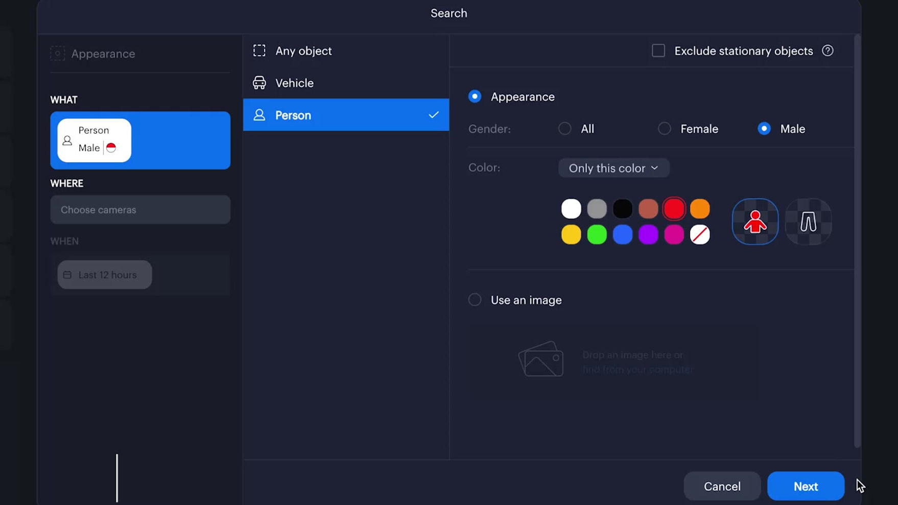Click the Choose cameras field
Image resolution: width=898 pixels, height=505 pixels.
[140, 210]
